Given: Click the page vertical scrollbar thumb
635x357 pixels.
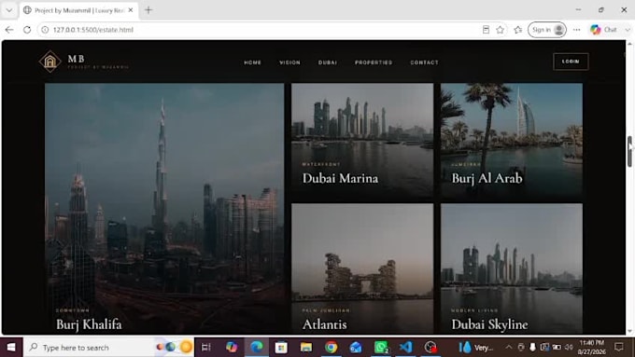Looking at the screenshot, I should coord(629,151).
